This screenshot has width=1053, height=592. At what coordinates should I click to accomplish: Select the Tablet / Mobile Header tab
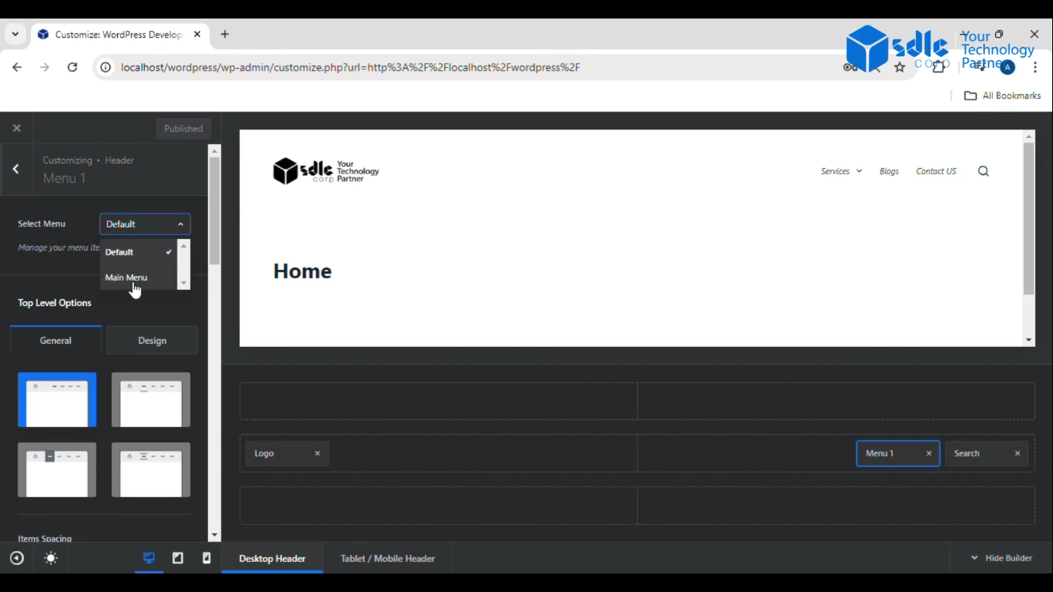pyautogui.click(x=388, y=558)
